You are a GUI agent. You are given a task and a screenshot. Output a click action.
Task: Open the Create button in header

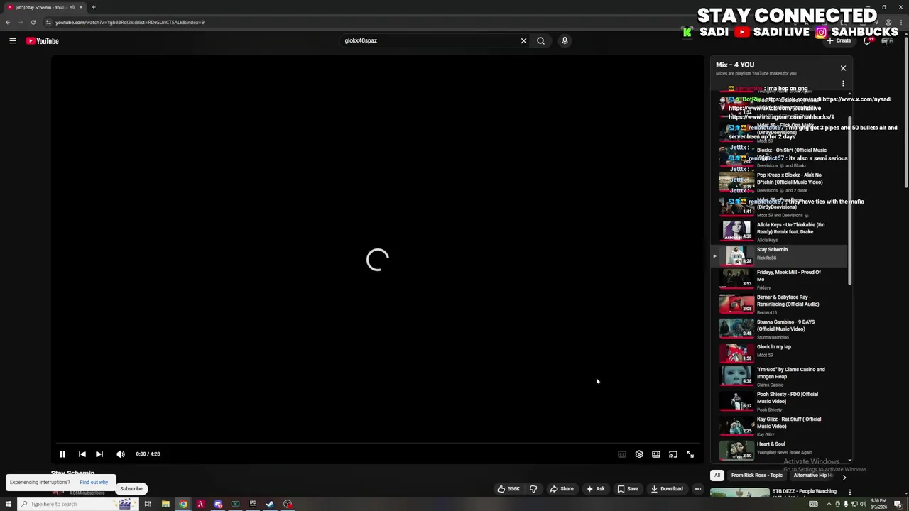(839, 40)
